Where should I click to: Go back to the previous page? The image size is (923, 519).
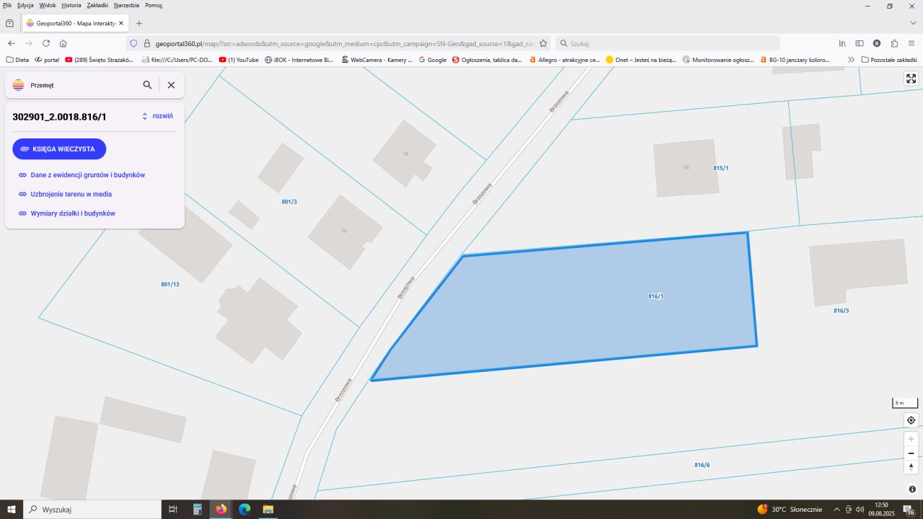(x=12, y=43)
